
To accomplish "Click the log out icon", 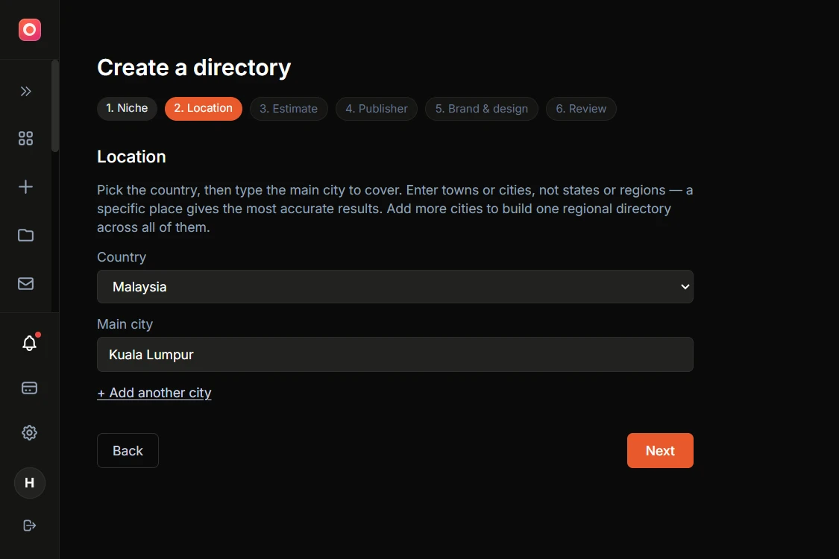I will 29,525.
